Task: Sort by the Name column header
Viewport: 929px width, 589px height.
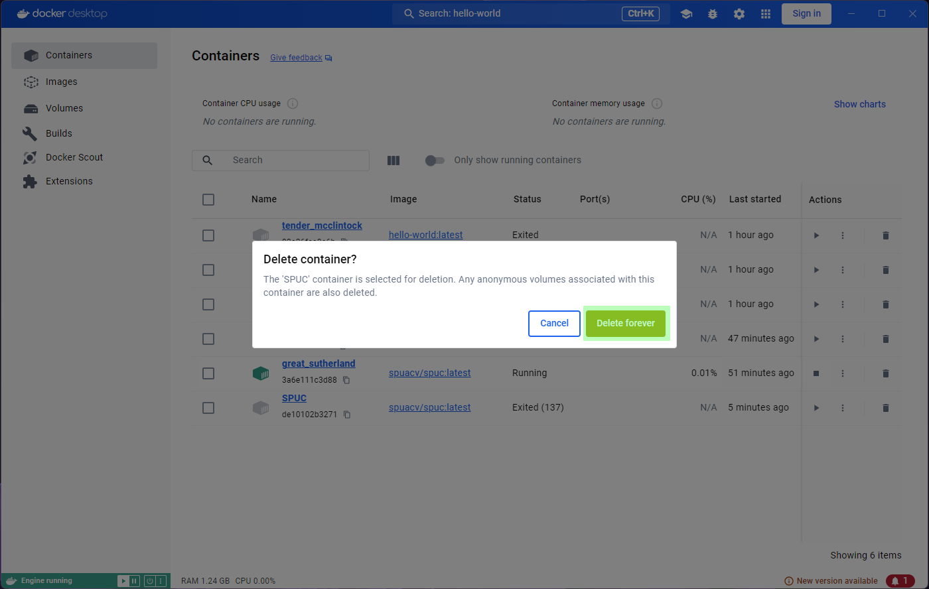Action: [264, 199]
